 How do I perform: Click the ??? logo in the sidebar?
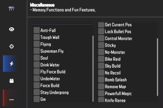11,9
